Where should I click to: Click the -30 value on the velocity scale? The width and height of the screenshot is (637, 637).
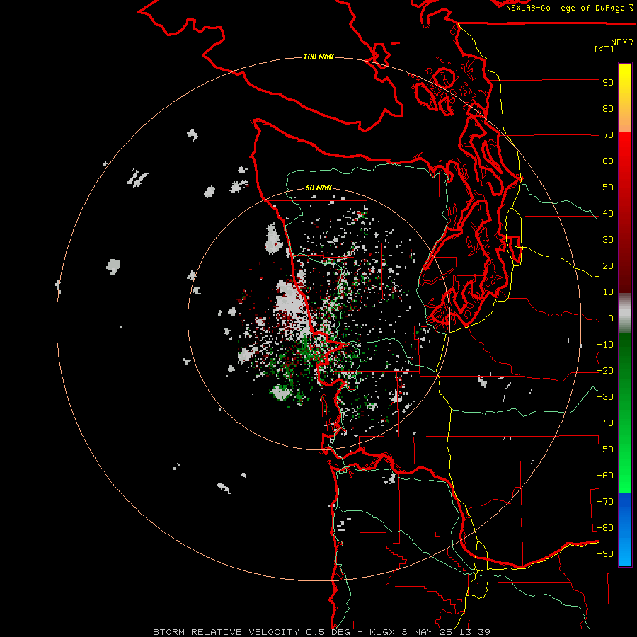pos(605,397)
